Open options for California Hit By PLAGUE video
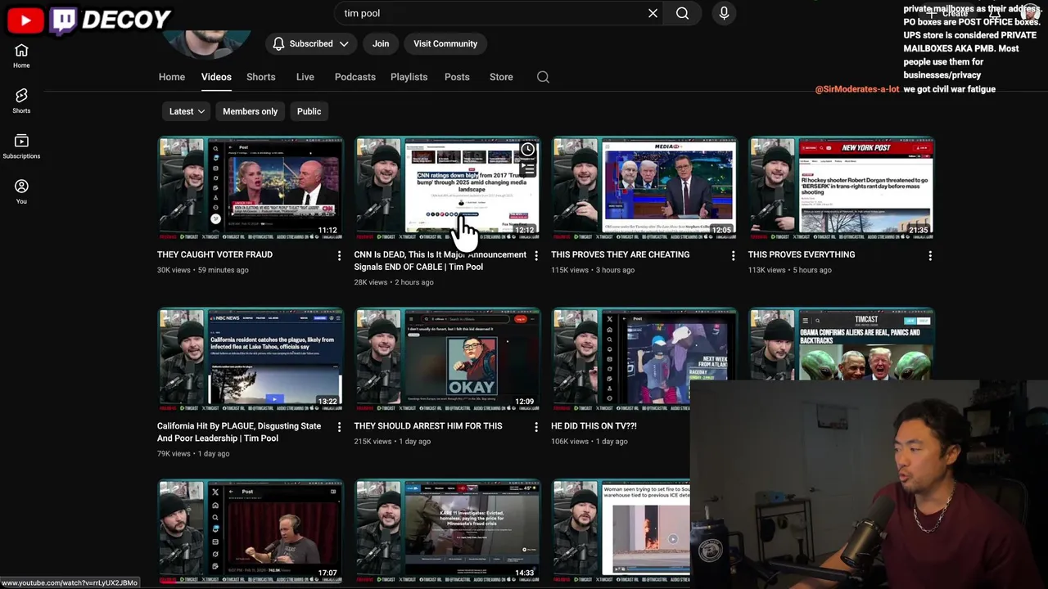1048x589 pixels. 339,427
